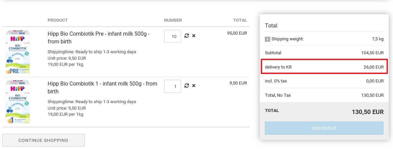Open Hipp Bio Combiotik Pre product link
This screenshot has height=149, width=393.
98,37
